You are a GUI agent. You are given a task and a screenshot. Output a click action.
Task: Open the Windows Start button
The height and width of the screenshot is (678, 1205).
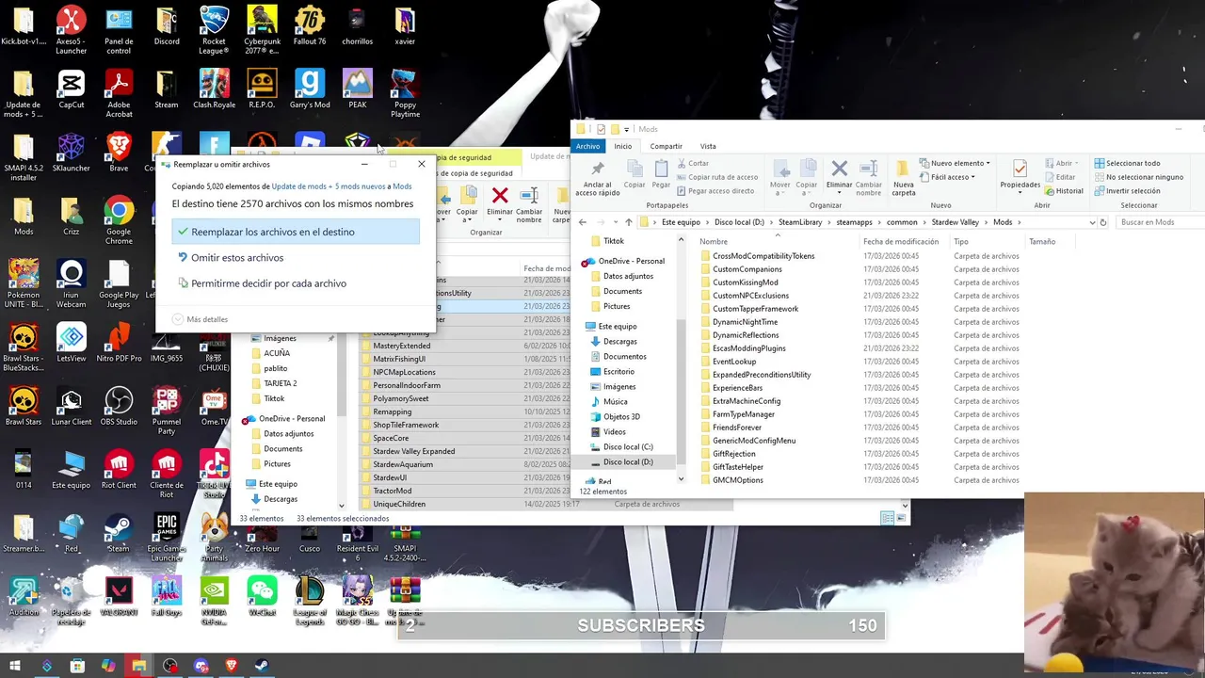[16, 666]
